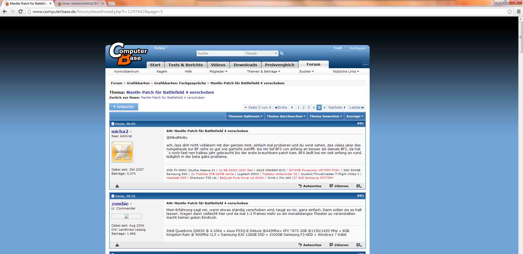
Task: Open the Downloads tab
Action: pyautogui.click(x=245, y=65)
